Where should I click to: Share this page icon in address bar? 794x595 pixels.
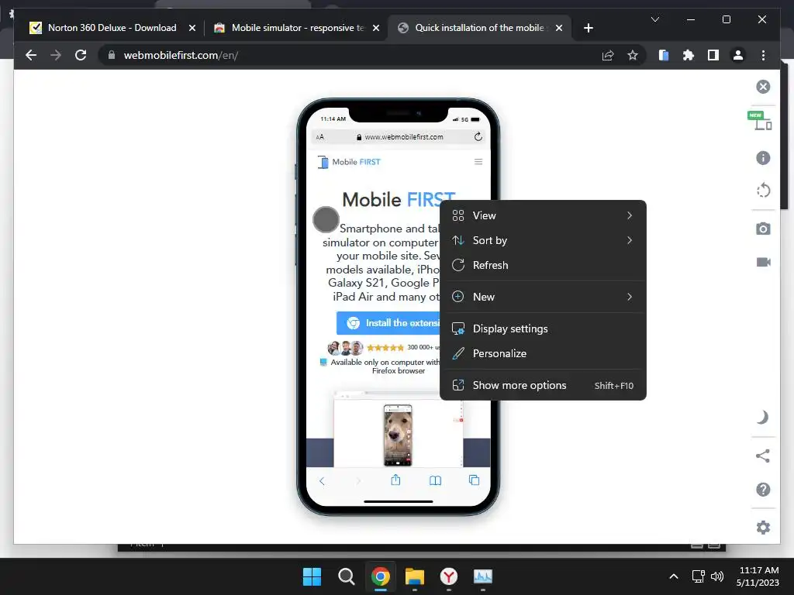608,55
